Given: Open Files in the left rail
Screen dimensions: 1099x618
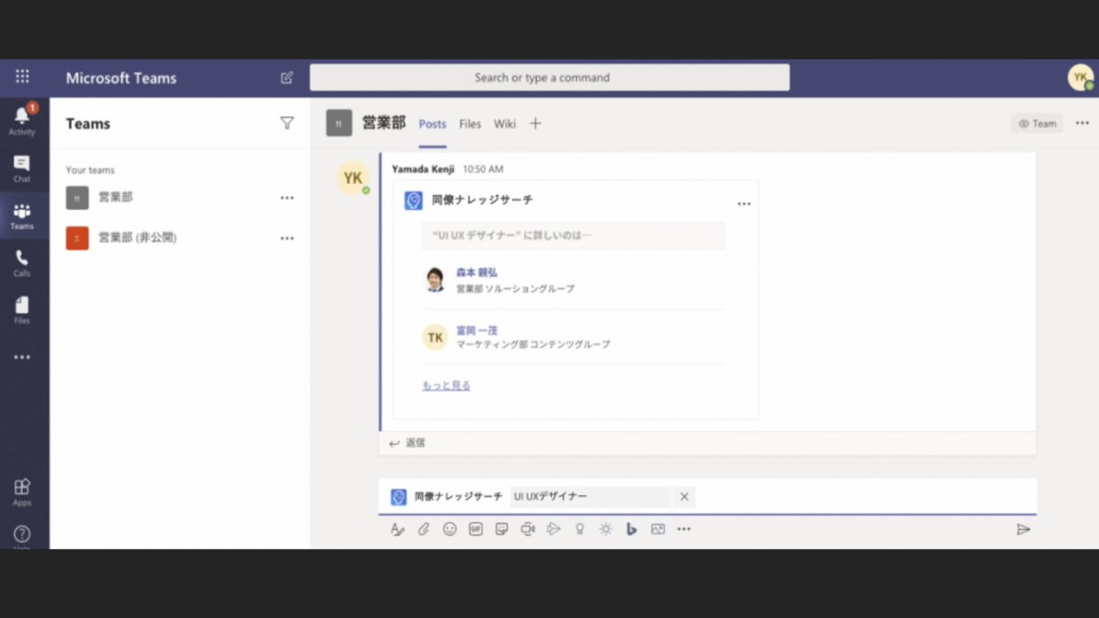Looking at the screenshot, I should pos(22,310).
